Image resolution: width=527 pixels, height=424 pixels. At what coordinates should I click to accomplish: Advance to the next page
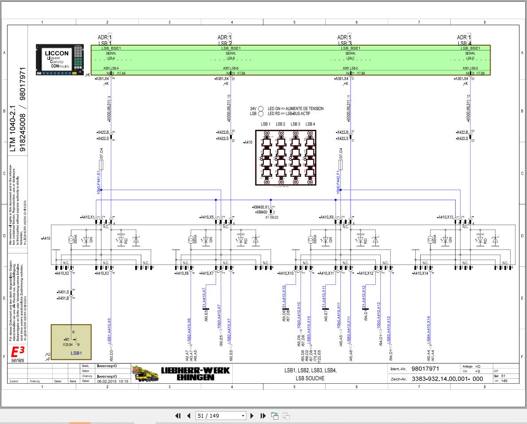tap(252, 416)
